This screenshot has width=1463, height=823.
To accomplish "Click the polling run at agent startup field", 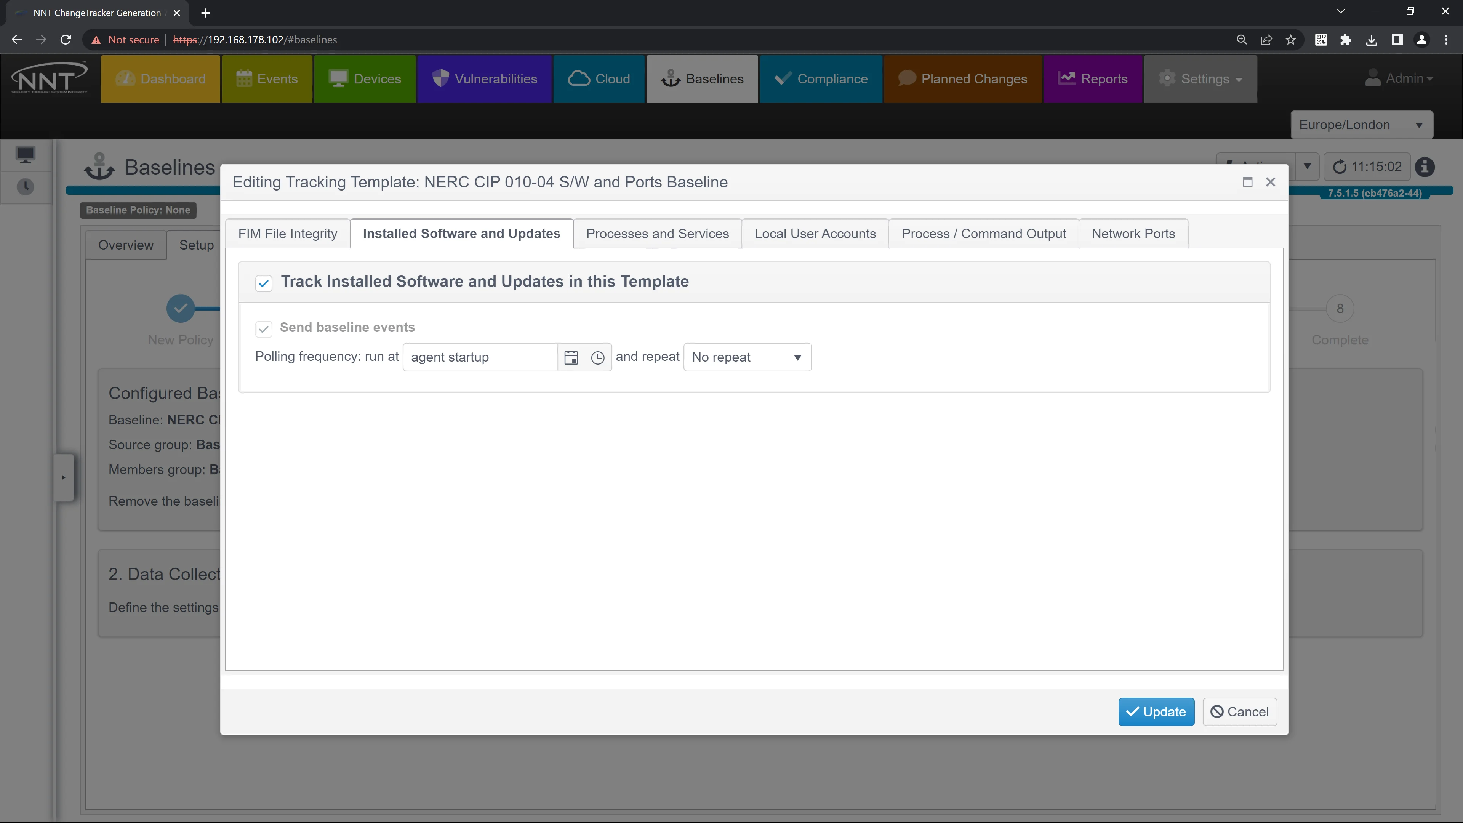I will click(480, 357).
